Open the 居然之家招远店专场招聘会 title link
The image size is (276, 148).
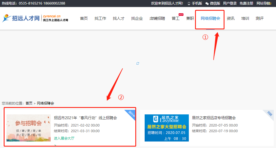coord(214,118)
